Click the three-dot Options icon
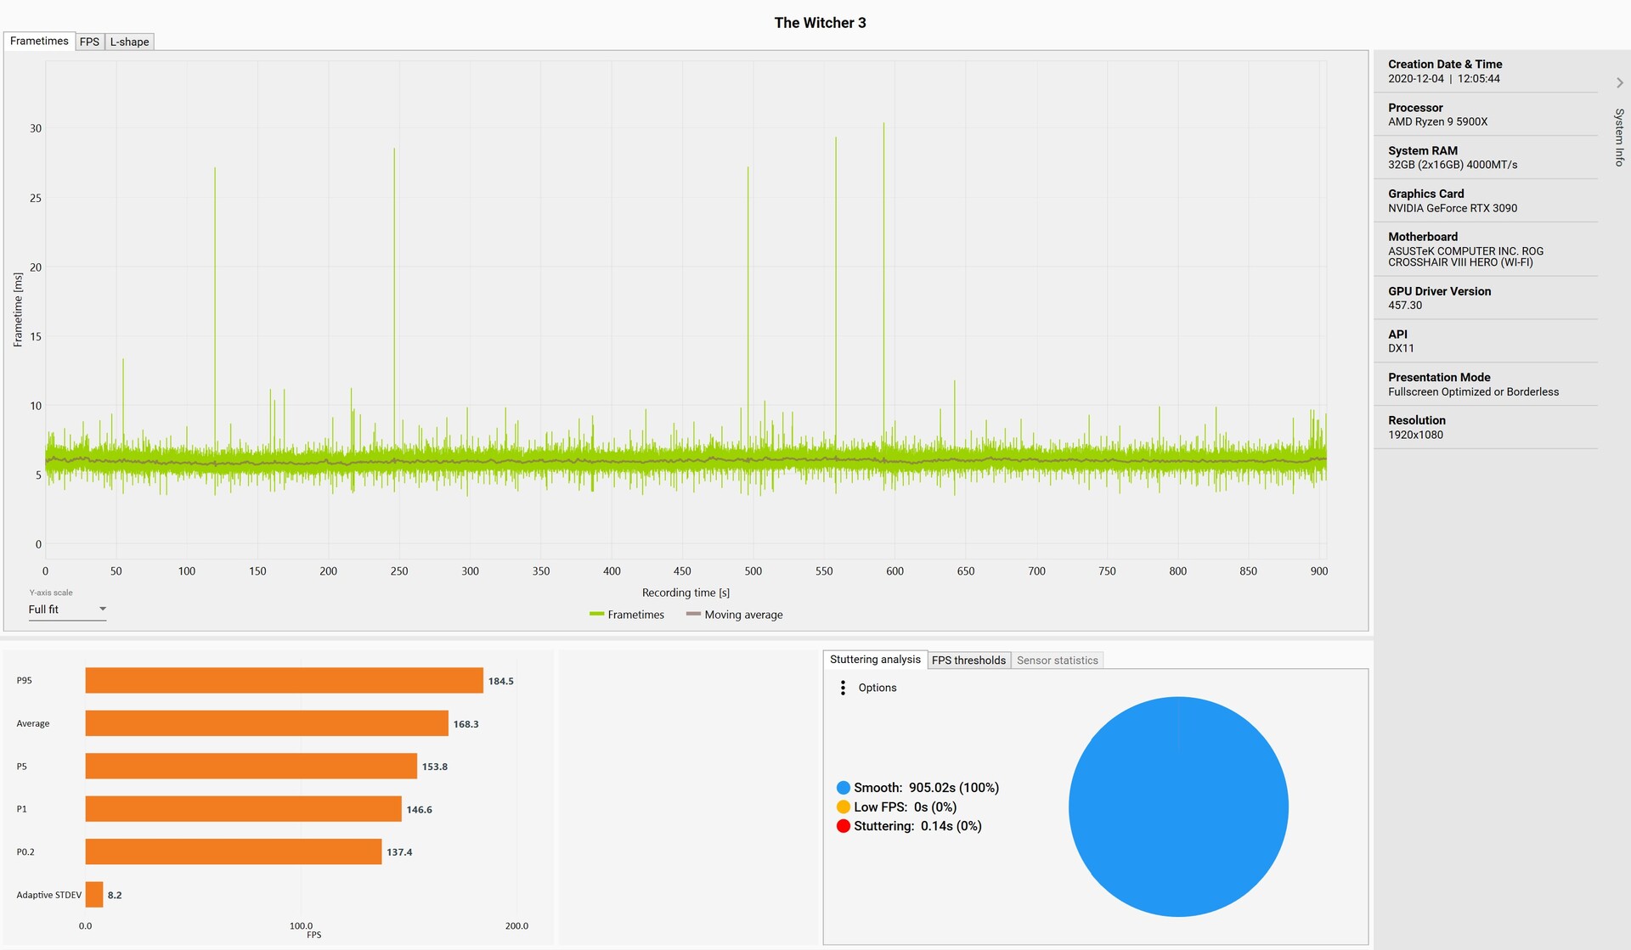This screenshot has width=1631, height=950. point(842,688)
